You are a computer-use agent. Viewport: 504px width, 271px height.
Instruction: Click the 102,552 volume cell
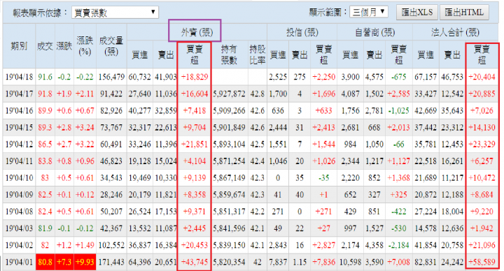coord(111,245)
